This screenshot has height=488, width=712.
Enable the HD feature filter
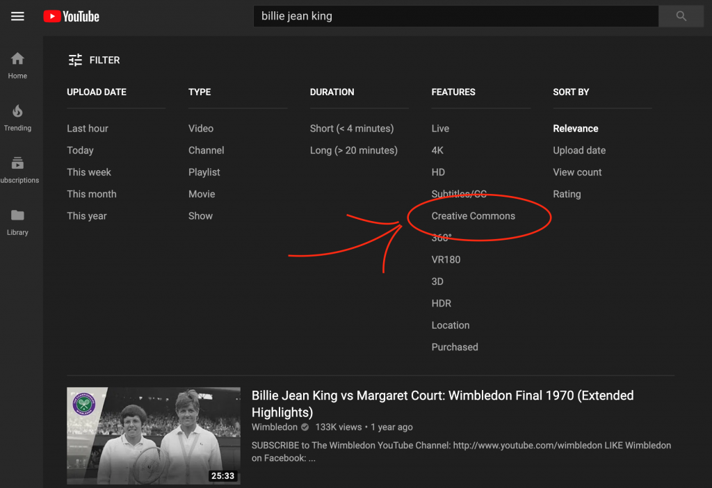pos(438,172)
